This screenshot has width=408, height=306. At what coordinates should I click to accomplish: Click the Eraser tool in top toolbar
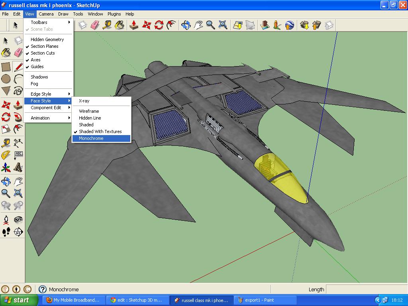pos(95,25)
